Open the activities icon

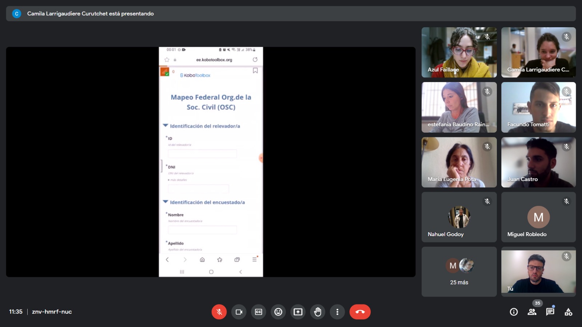[568, 312]
